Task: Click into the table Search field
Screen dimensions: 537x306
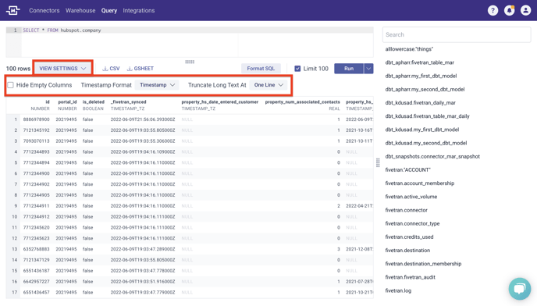Action: click(457, 34)
